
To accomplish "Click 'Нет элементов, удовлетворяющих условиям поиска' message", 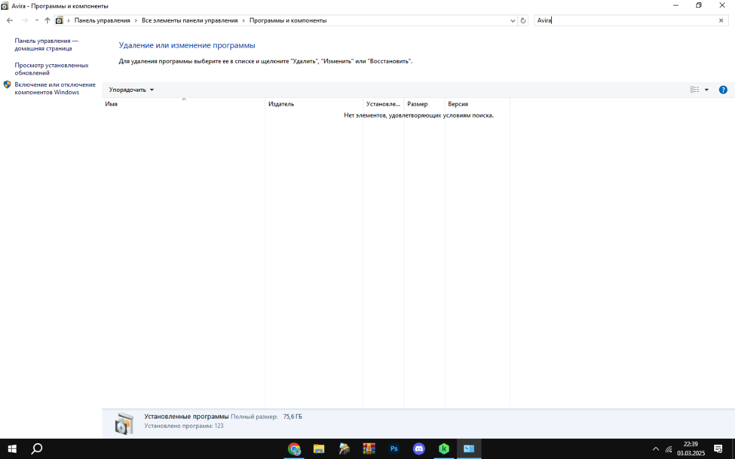I will [x=419, y=115].
